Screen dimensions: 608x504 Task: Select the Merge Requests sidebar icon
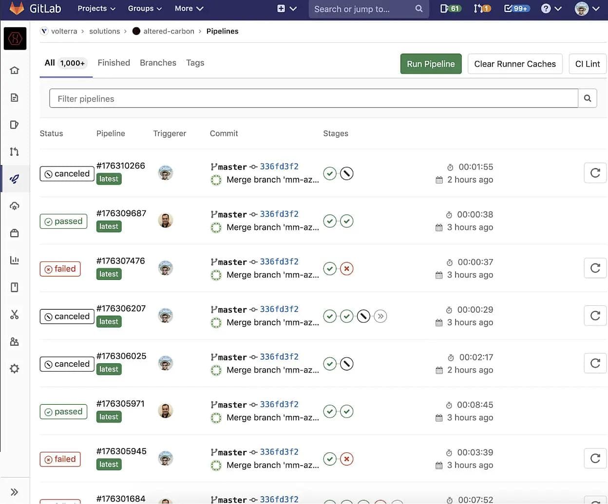pyautogui.click(x=15, y=151)
